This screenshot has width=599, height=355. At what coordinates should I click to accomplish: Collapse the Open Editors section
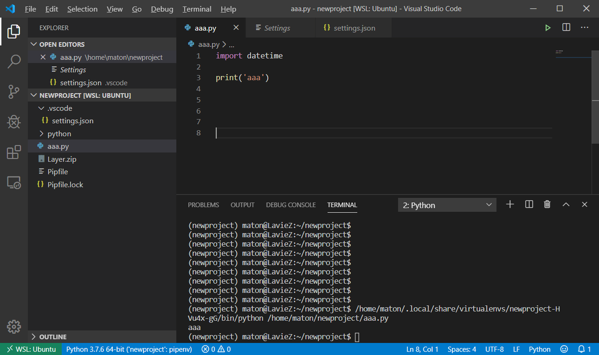pos(34,44)
